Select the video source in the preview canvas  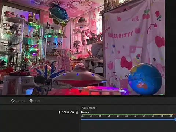82,47
